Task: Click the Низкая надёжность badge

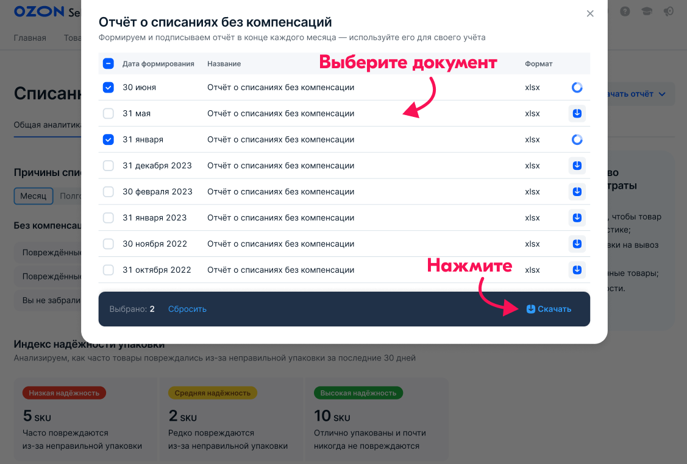Action: pyautogui.click(x=64, y=393)
